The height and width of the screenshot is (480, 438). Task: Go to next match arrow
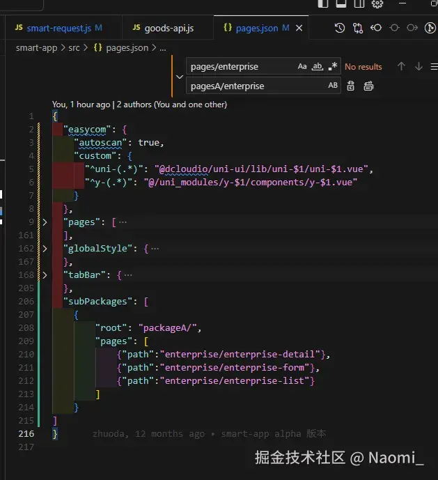click(419, 66)
